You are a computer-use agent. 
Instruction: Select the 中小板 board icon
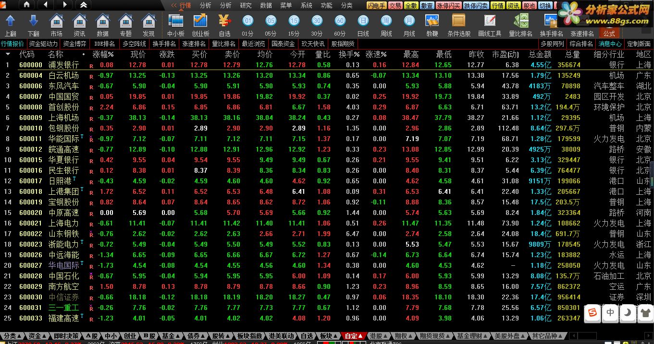point(176,21)
